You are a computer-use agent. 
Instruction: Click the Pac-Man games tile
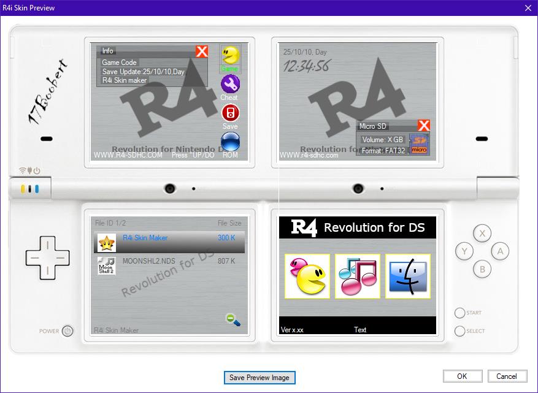(307, 277)
